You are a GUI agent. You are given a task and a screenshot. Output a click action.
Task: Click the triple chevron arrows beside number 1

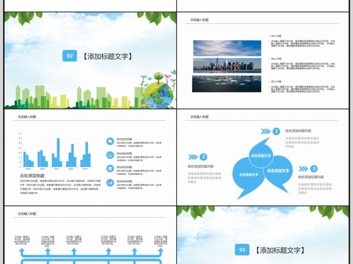click(x=265, y=131)
